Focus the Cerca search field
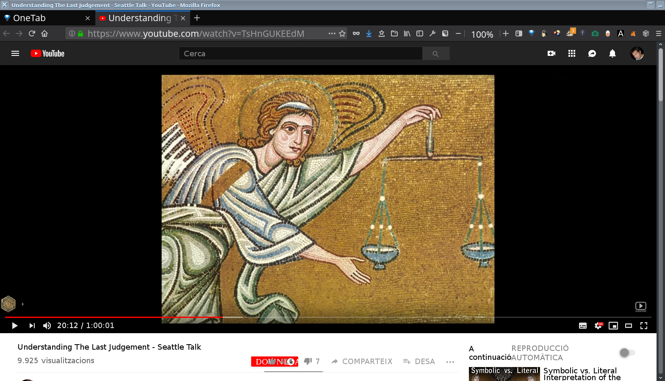The image size is (665, 381). 301,53
